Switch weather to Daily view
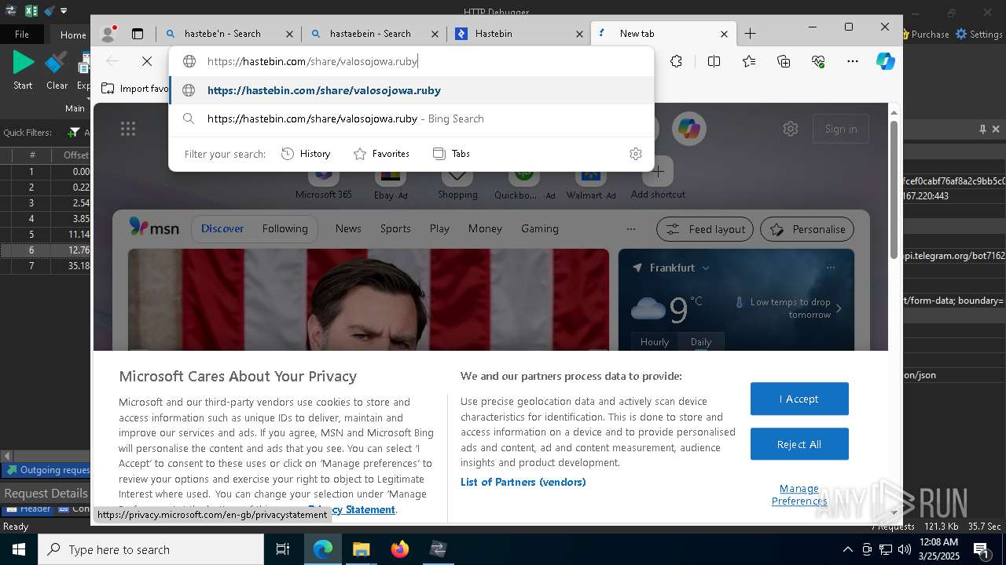This screenshot has width=1006, height=565. coord(701,341)
